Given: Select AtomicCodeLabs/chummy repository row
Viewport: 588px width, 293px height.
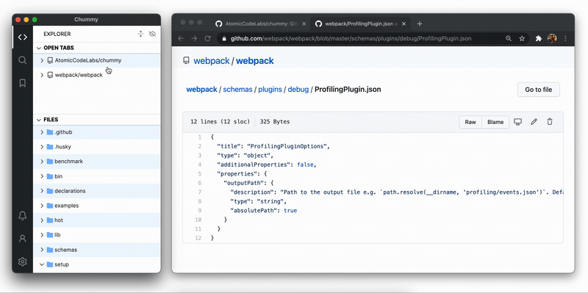Looking at the screenshot, I should (x=97, y=60).
